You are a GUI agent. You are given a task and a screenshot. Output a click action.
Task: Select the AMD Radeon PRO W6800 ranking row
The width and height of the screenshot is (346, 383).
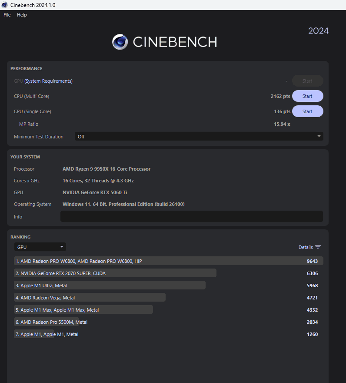(169, 261)
